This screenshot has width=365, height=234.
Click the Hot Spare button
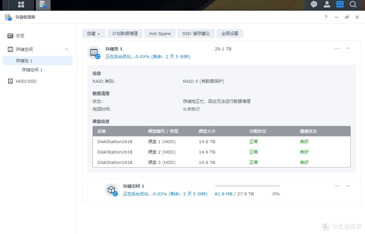(160, 33)
